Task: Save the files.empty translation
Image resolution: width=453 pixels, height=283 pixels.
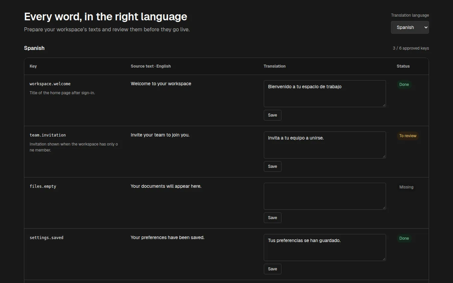Action: pyautogui.click(x=272, y=218)
